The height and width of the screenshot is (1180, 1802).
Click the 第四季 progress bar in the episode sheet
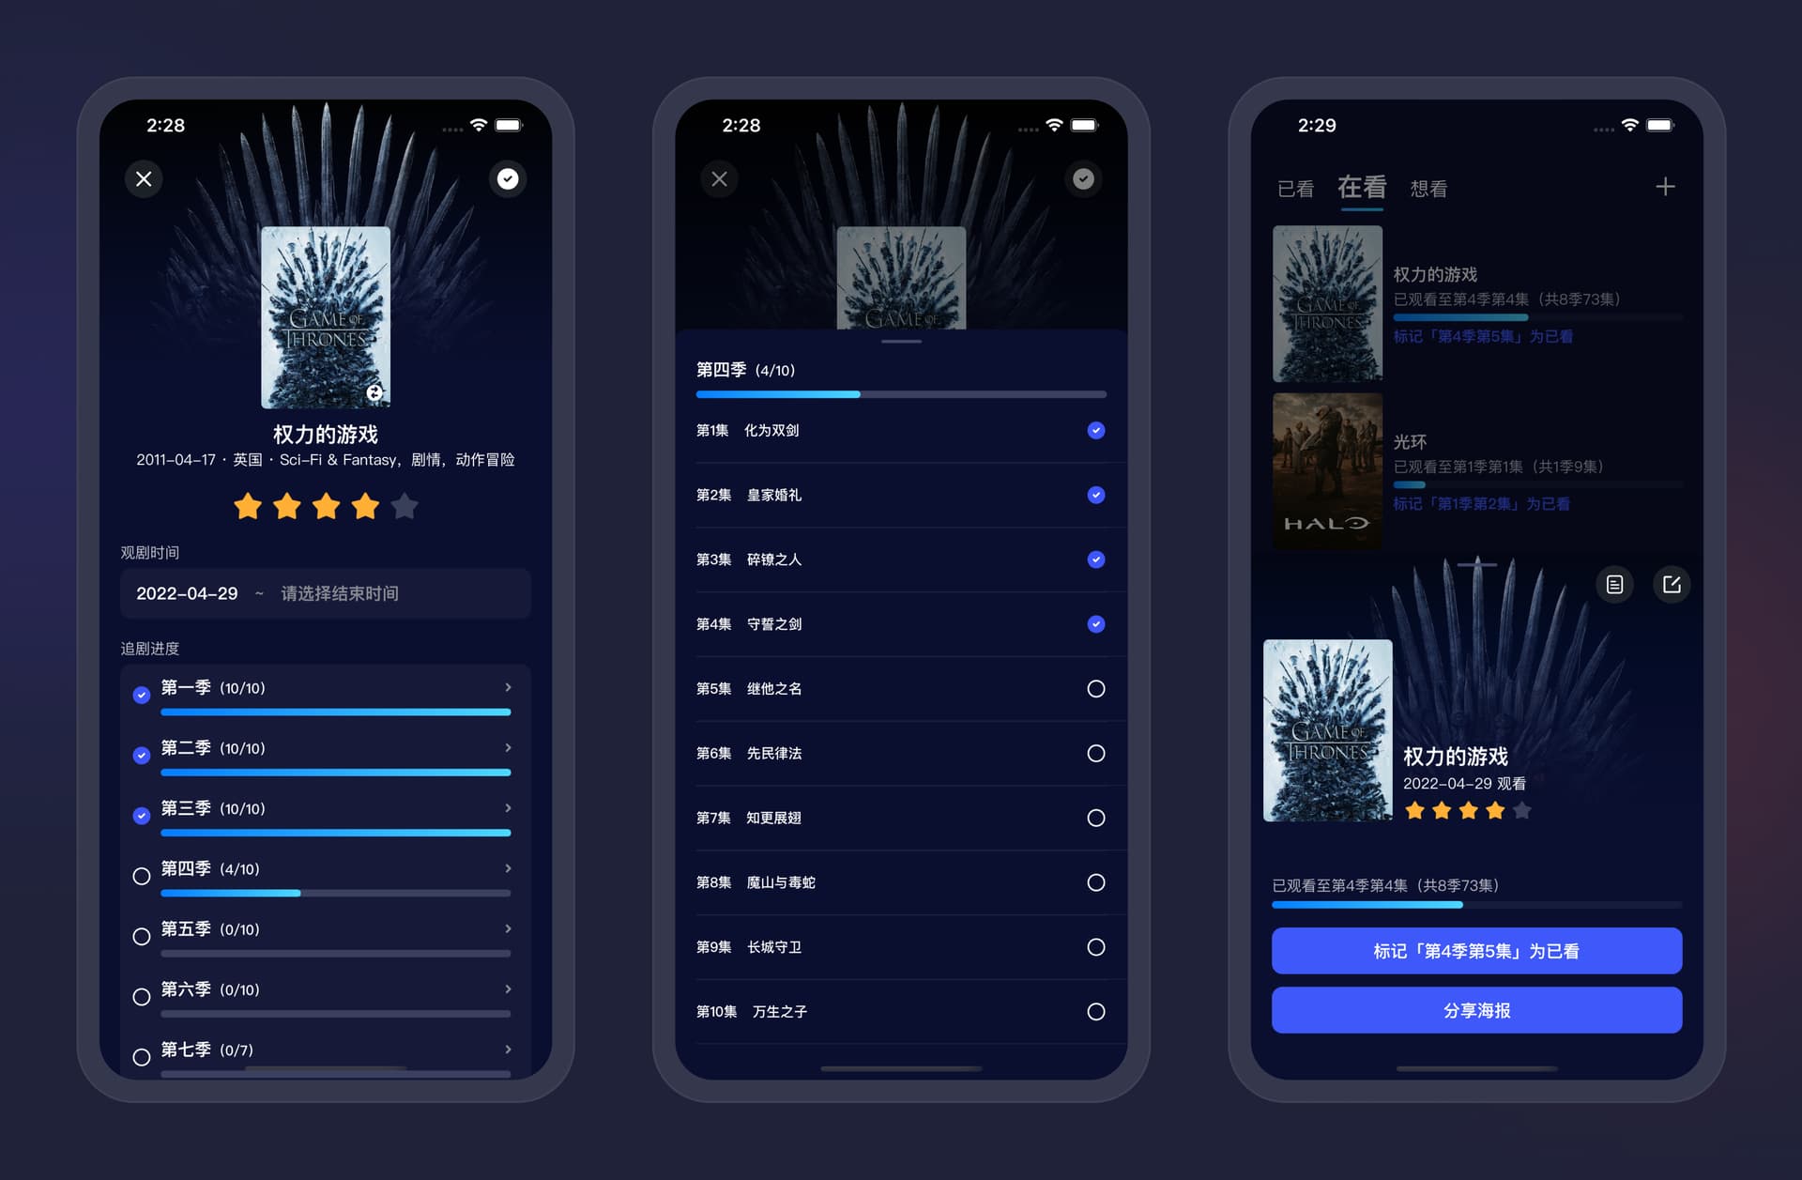(901, 394)
